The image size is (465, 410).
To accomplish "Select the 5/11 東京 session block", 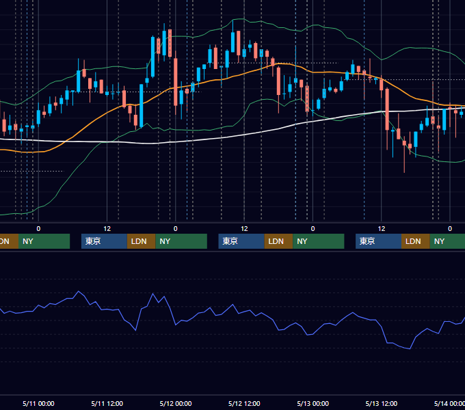I will pos(104,241).
